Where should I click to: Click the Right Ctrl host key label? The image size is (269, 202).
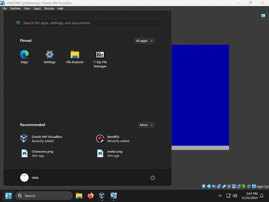[x=262, y=187]
